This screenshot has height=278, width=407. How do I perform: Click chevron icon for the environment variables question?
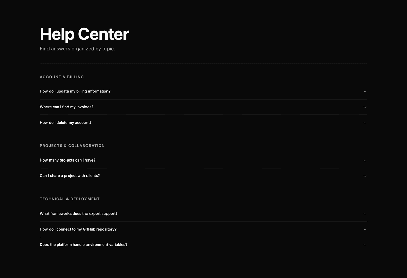pos(365,245)
